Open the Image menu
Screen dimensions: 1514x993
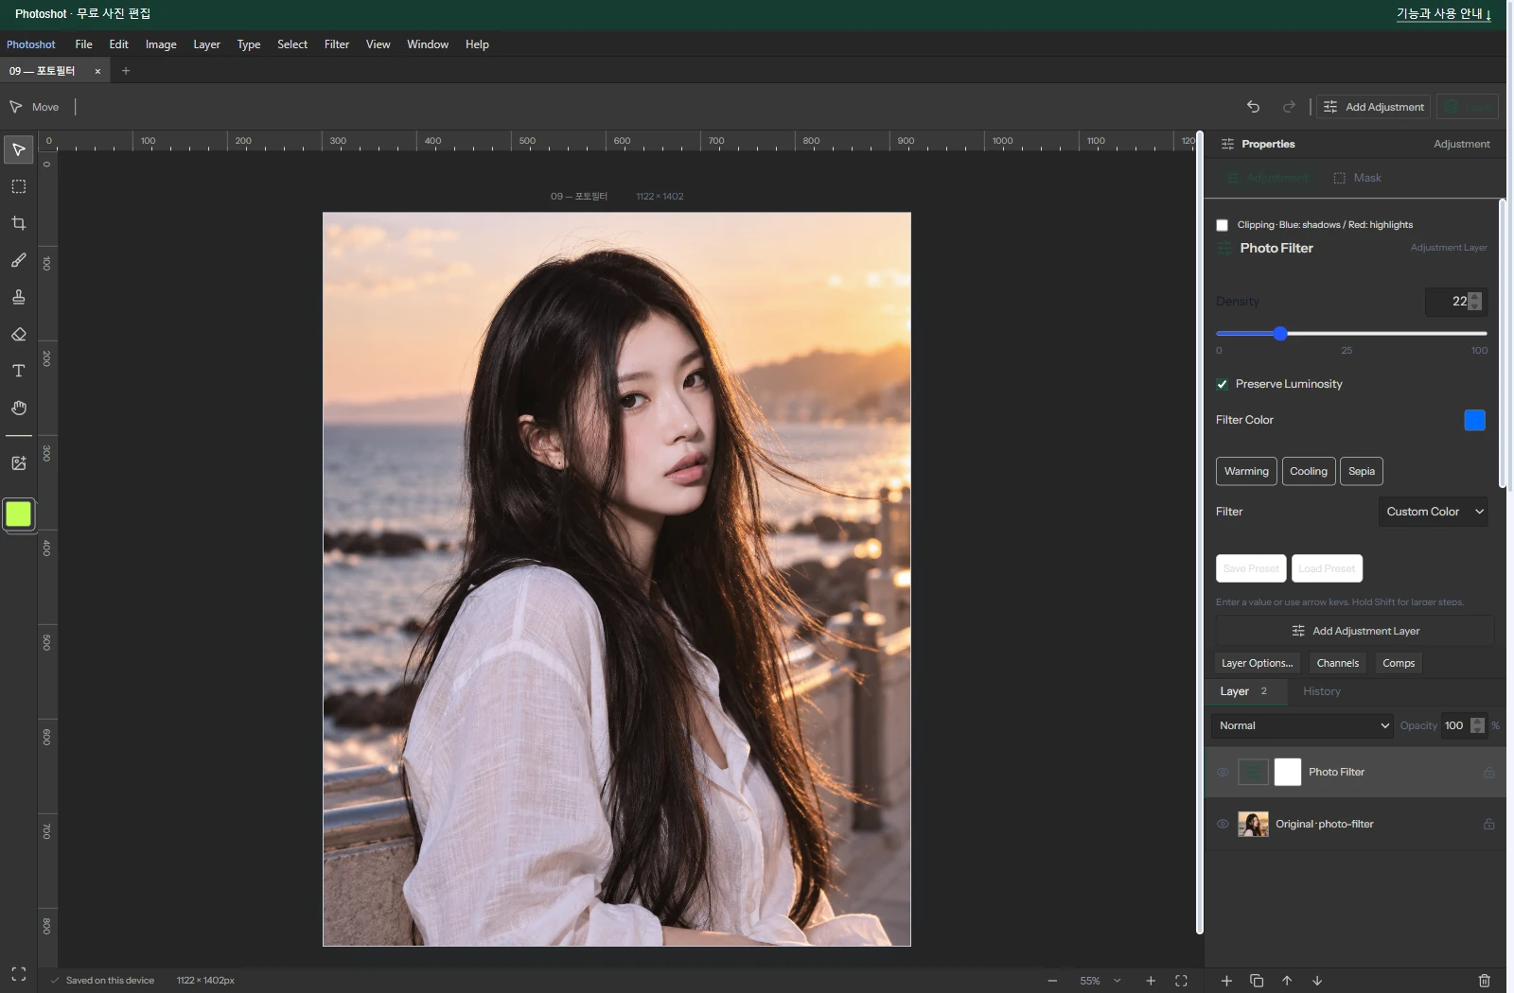[x=161, y=44]
